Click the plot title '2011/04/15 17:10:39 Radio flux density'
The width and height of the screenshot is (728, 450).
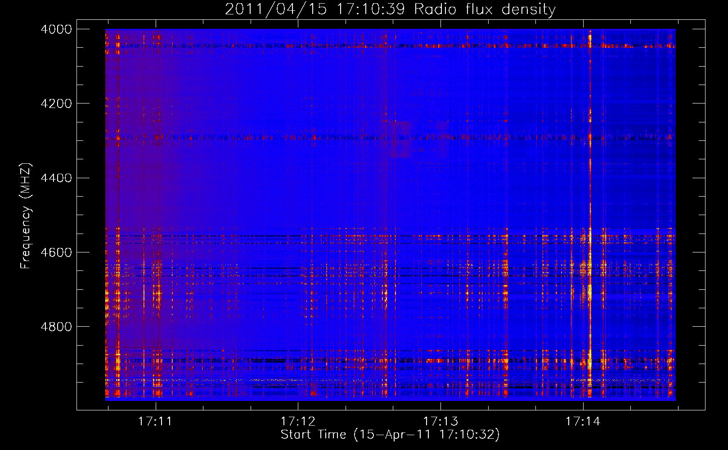coord(390,9)
